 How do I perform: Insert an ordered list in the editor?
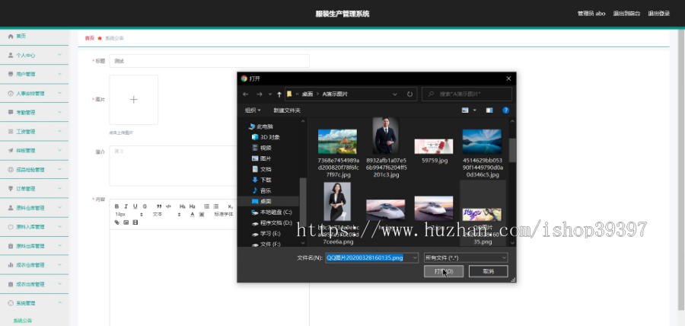pos(206,206)
